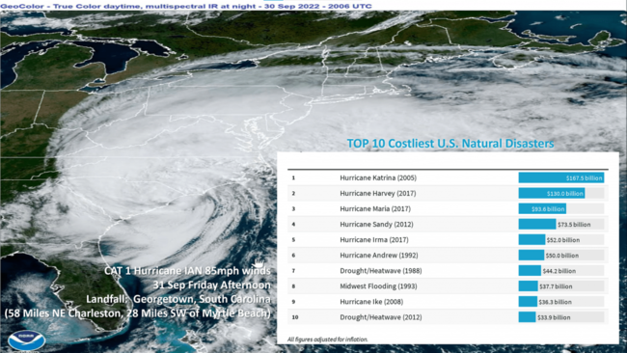Click the hand cursor near the 'winds' text
Viewport: 627px width, 353px height.
(x=259, y=264)
